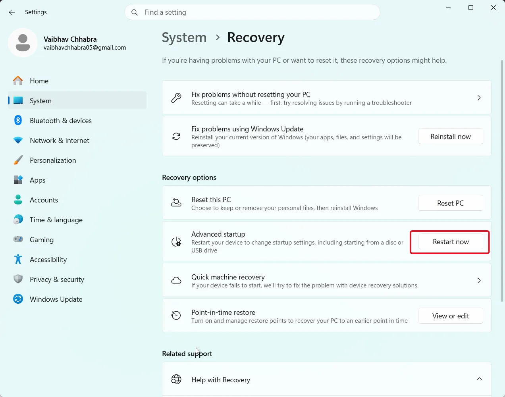Expand Fix problems without resetting chevron

479,98
